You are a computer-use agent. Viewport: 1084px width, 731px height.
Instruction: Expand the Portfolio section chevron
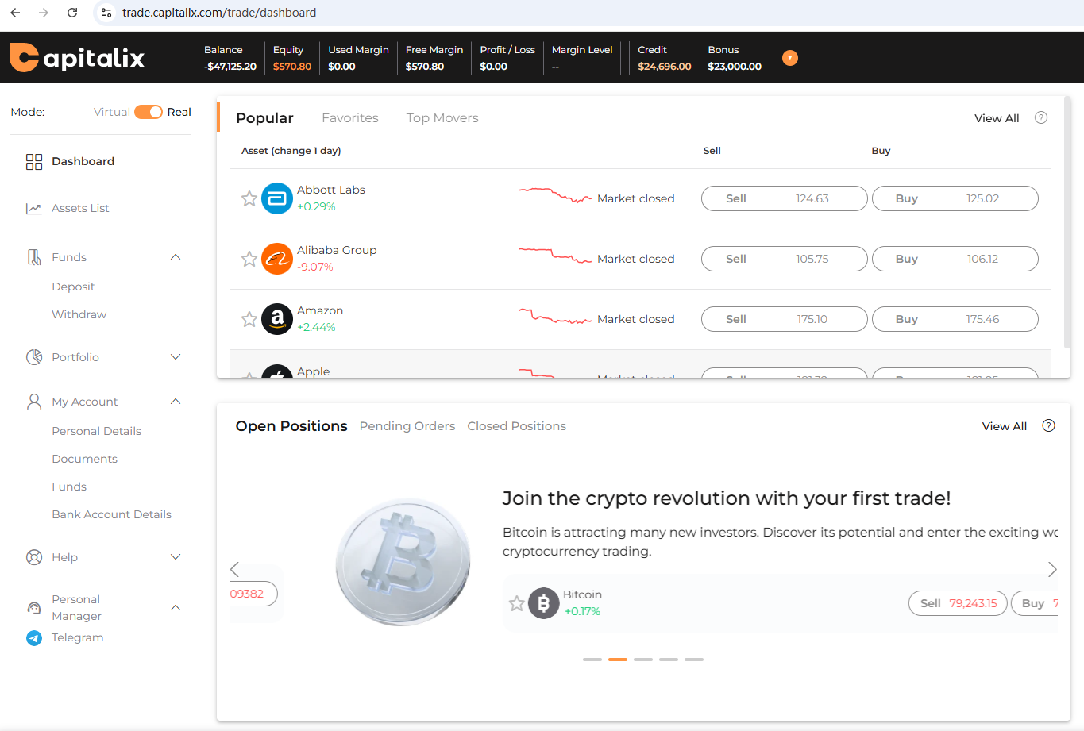pyautogui.click(x=176, y=357)
